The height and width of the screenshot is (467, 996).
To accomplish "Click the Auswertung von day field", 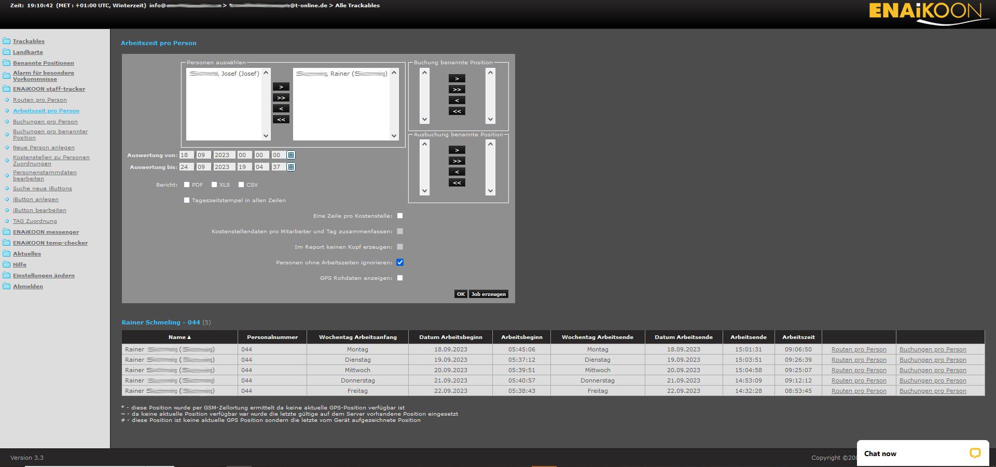I will [186, 155].
